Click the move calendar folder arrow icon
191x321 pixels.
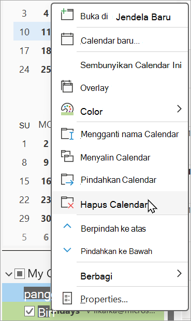67,180
